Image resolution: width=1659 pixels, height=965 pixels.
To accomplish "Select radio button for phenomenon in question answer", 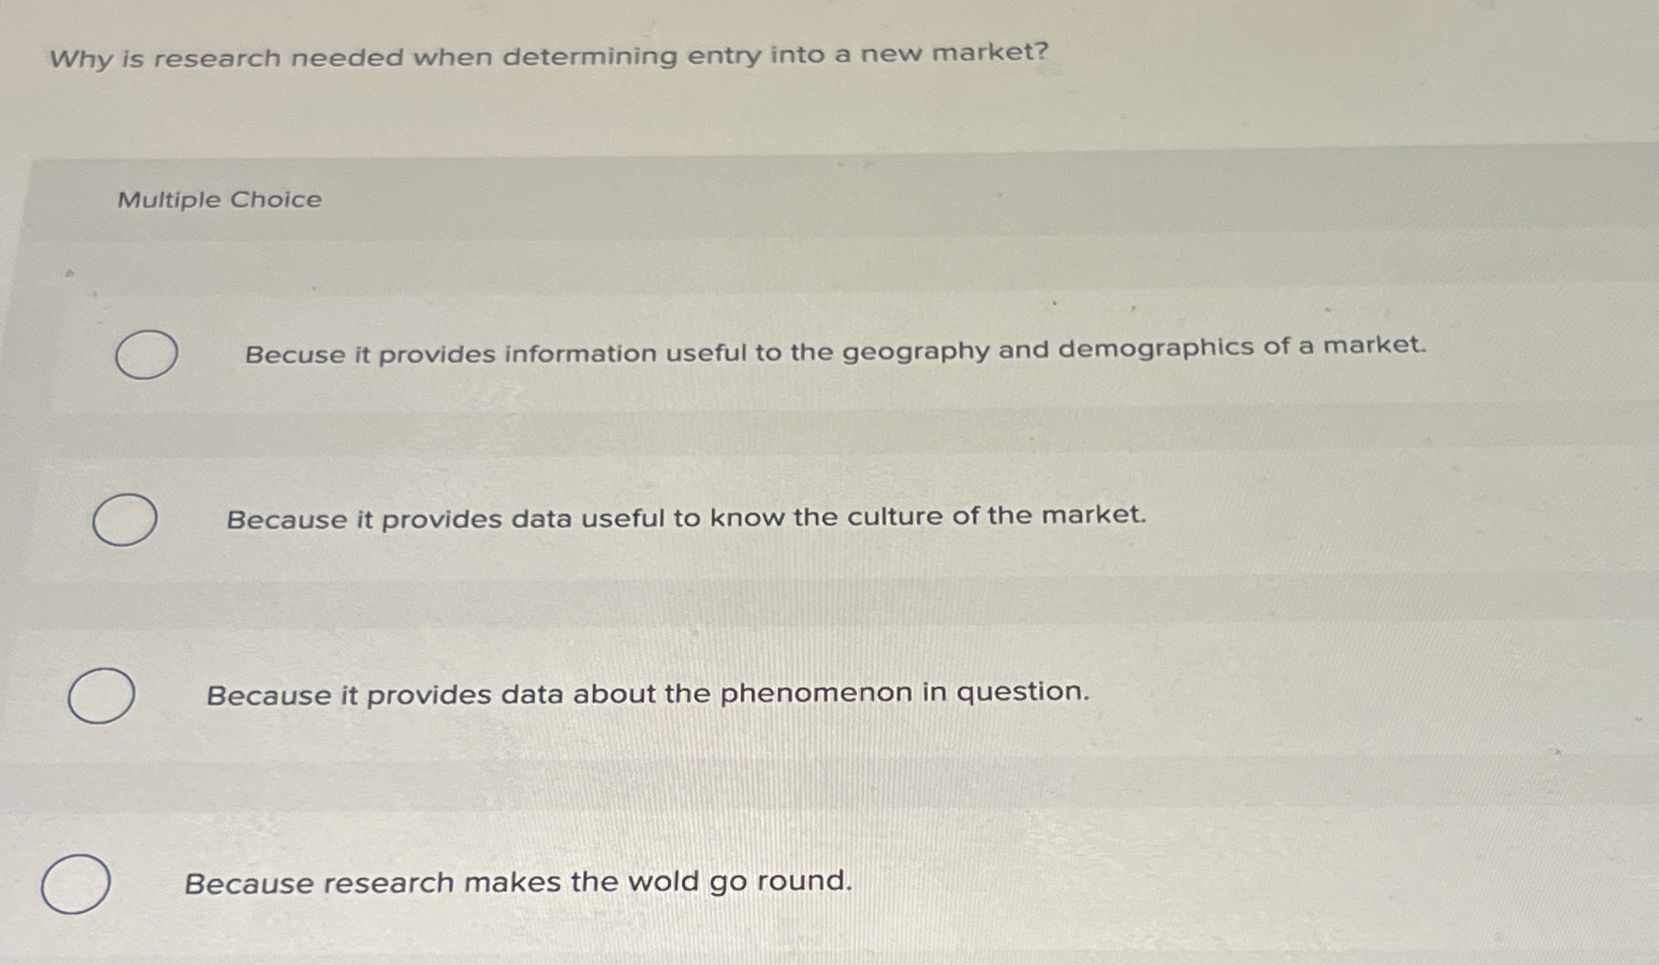I will (x=102, y=695).
